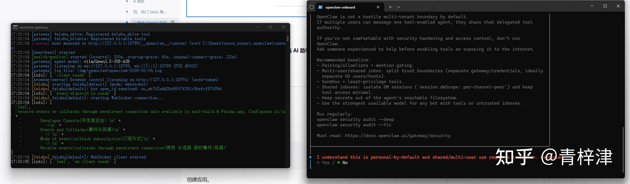This screenshot has width=630, height=184.
Task: Click the 'WebSocket client started' log line
Action: pyautogui.click(x=78, y=157)
